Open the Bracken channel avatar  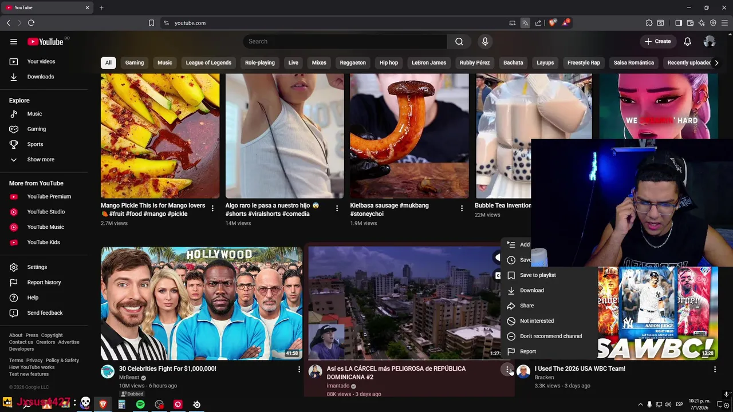coord(523,372)
